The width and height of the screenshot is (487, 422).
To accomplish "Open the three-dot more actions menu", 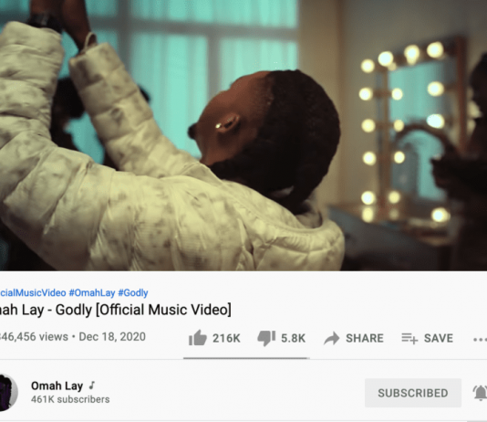I will point(481,340).
